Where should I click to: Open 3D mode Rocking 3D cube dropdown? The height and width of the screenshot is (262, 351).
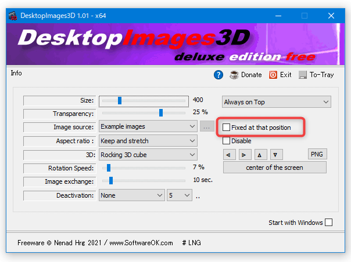[148, 155]
